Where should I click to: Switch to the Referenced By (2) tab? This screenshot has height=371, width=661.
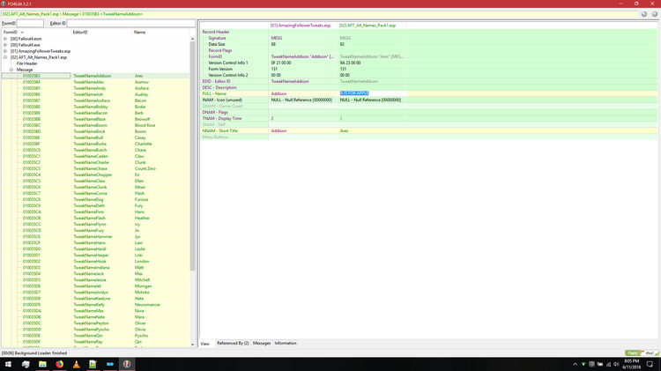click(x=233, y=343)
